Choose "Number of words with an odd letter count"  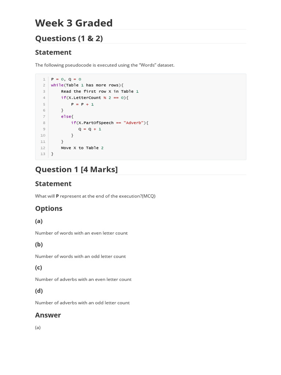pos(80,256)
